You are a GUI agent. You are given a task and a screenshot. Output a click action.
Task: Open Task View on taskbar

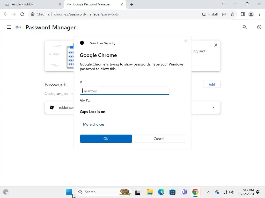(x=138, y=192)
